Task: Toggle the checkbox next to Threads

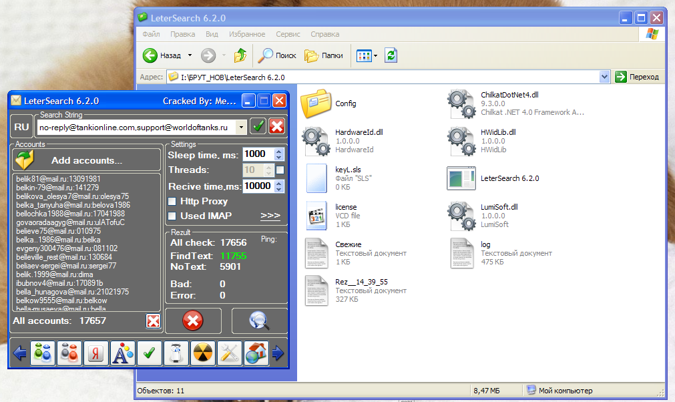Action: coord(280,170)
